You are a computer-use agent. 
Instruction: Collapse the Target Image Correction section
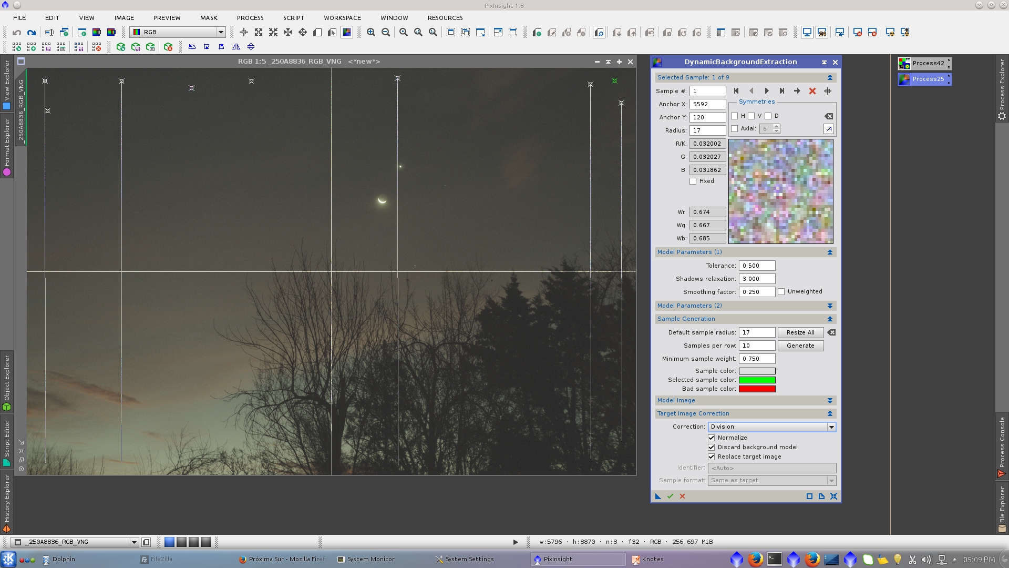point(830,414)
